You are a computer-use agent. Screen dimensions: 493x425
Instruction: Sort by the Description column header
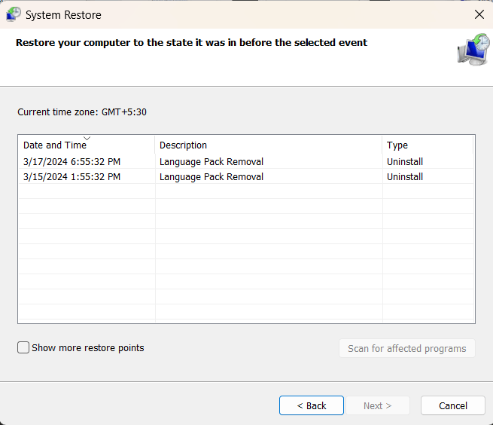[x=183, y=145]
